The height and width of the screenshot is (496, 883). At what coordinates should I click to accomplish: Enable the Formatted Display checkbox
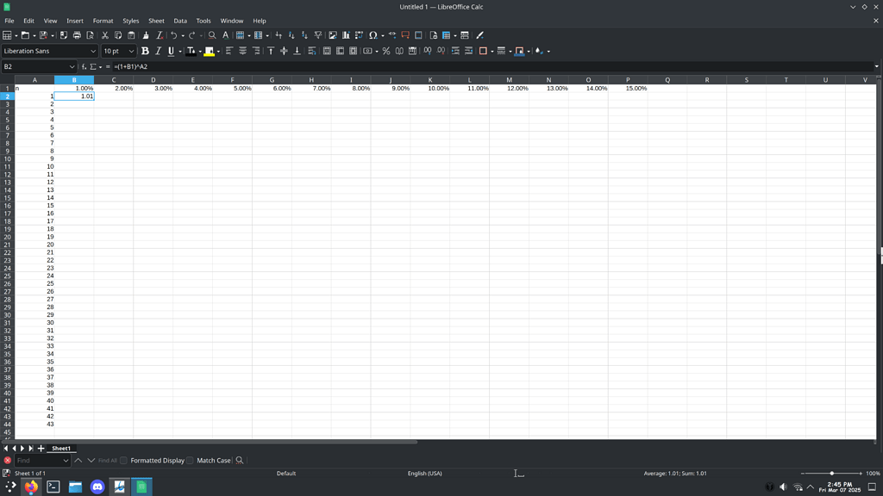(123, 460)
